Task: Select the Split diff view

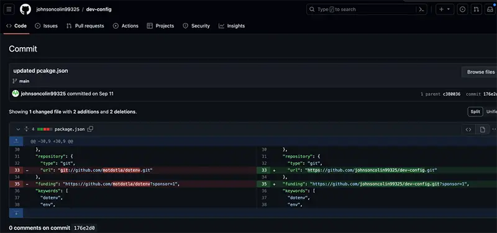Action: (475, 112)
